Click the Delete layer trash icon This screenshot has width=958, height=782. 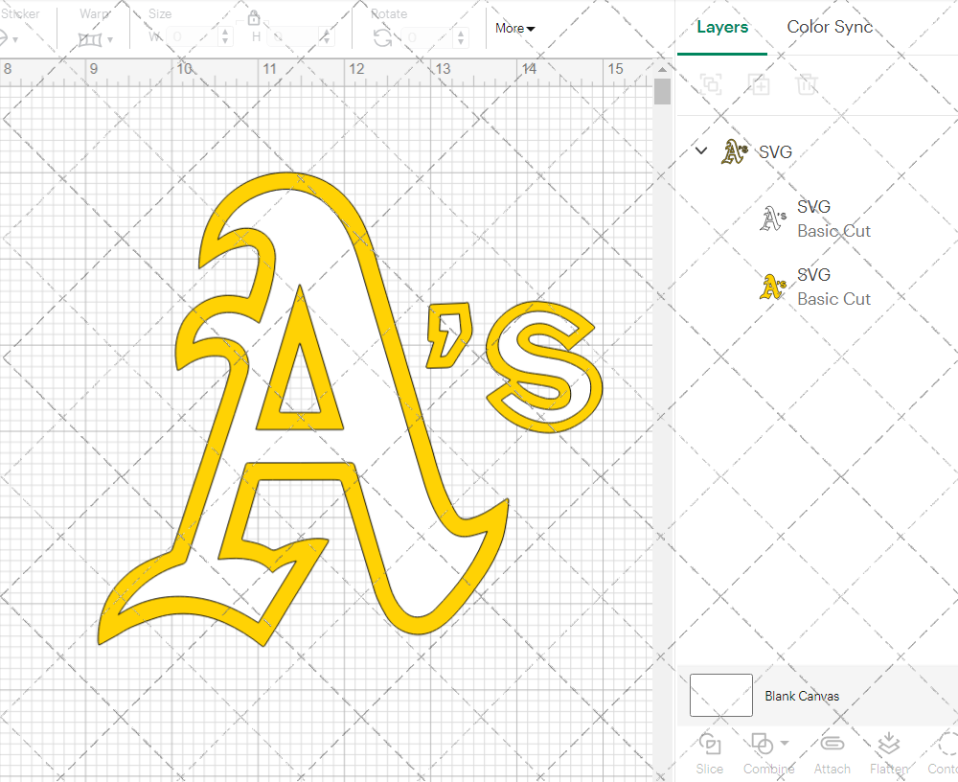[807, 83]
